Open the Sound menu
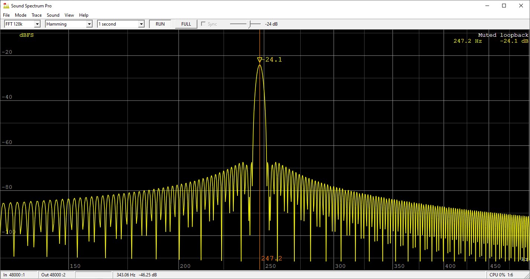The height and width of the screenshot is (279, 530). pos(53,15)
